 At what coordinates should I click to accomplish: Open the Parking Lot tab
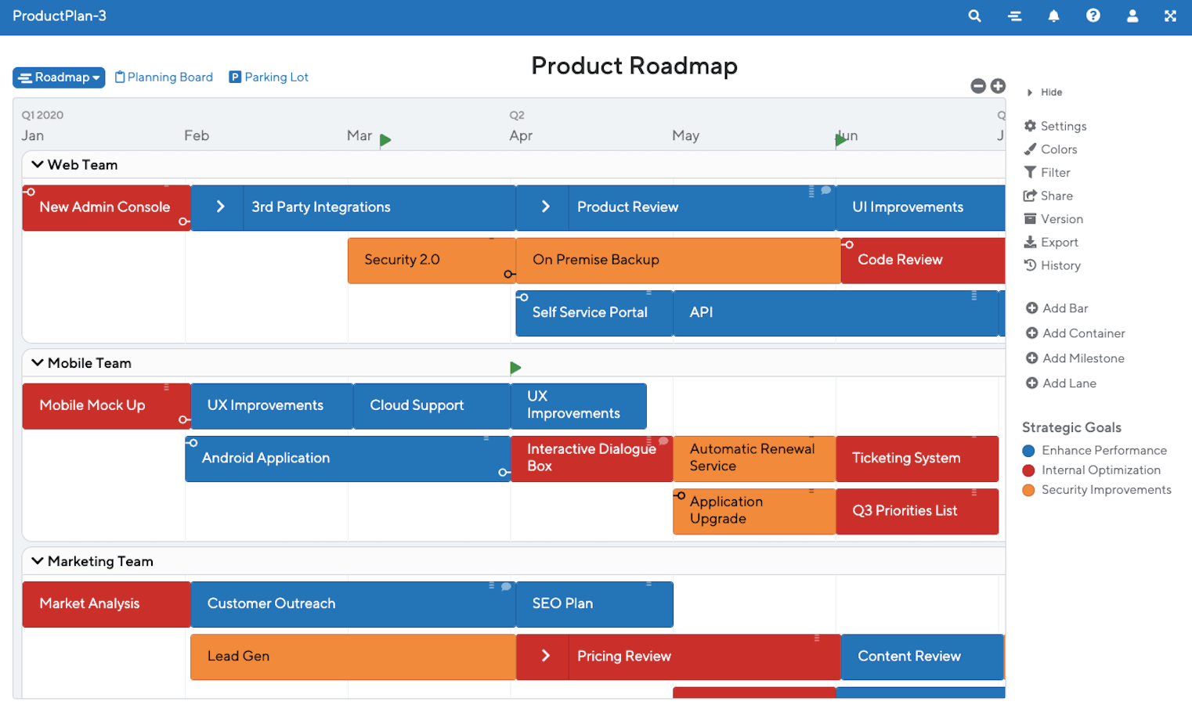268,77
